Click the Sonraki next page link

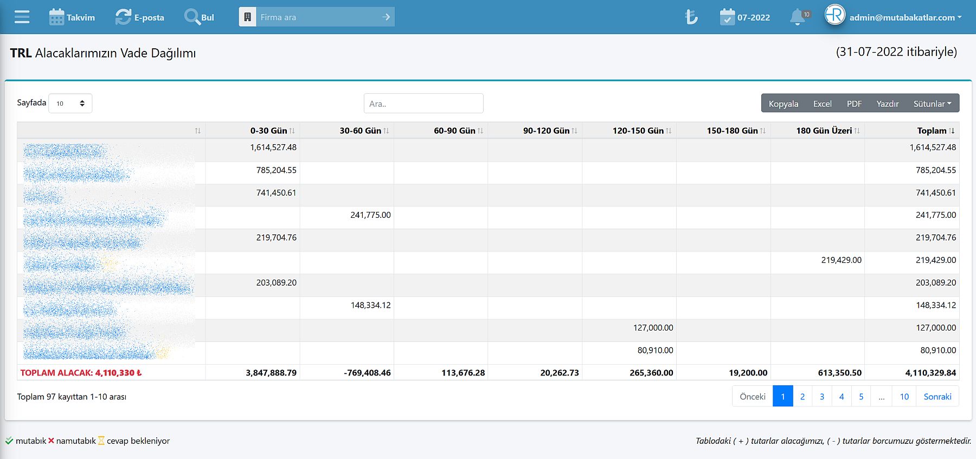937,397
